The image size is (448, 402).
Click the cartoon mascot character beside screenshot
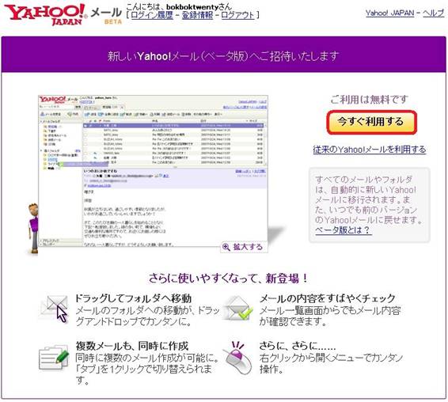coord(33,228)
